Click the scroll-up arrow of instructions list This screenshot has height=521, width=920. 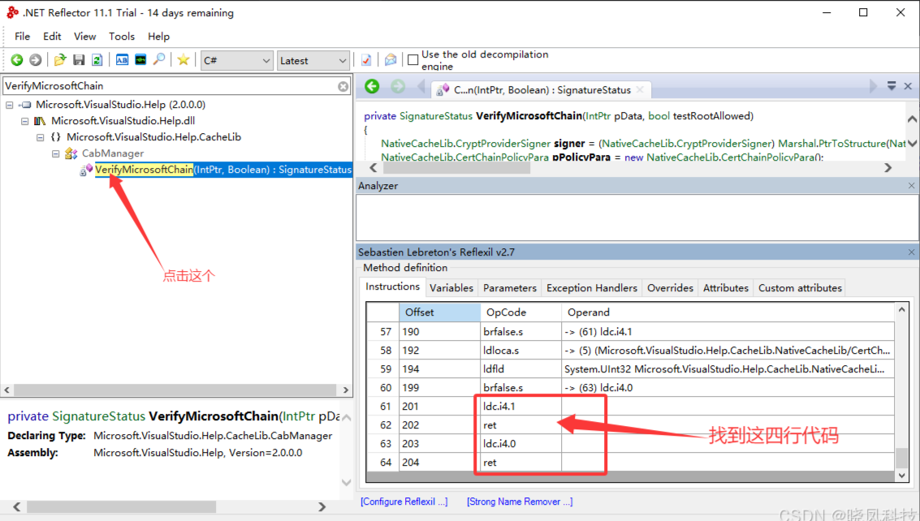point(902,309)
